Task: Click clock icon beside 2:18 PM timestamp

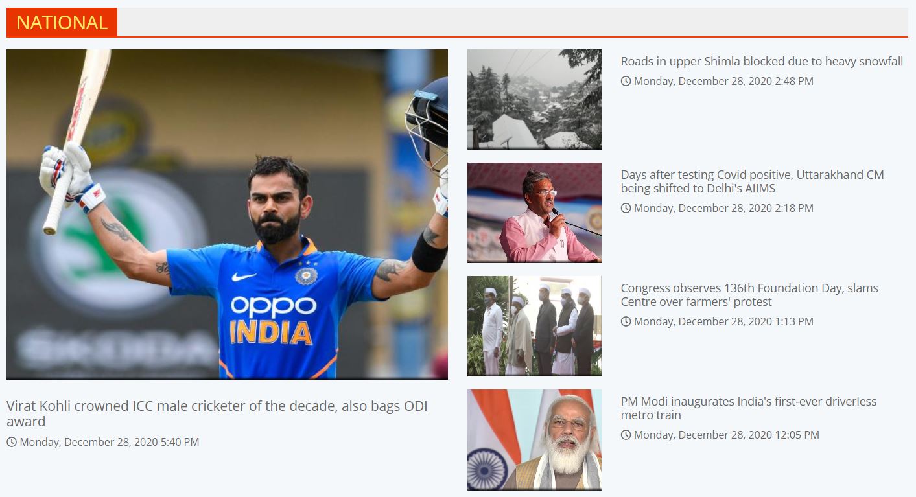Action: click(x=626, y=208)
